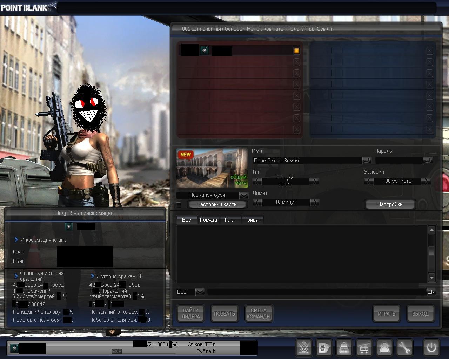Close the first blue team slot
449x359 pixels.
pos(429,51)
